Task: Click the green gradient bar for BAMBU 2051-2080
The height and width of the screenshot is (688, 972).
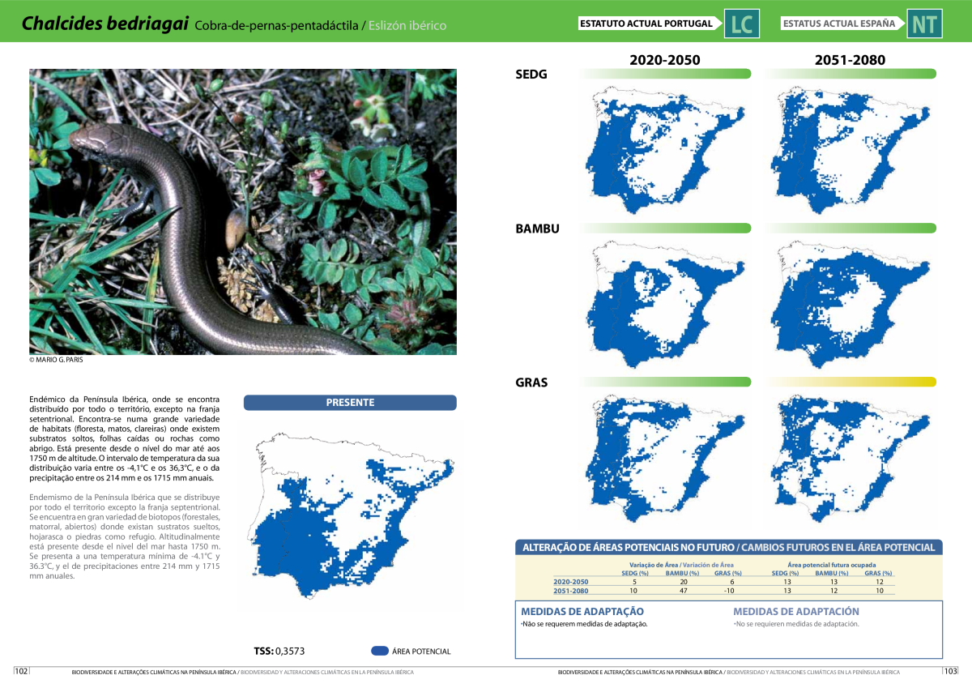Action: coord(850,228)
